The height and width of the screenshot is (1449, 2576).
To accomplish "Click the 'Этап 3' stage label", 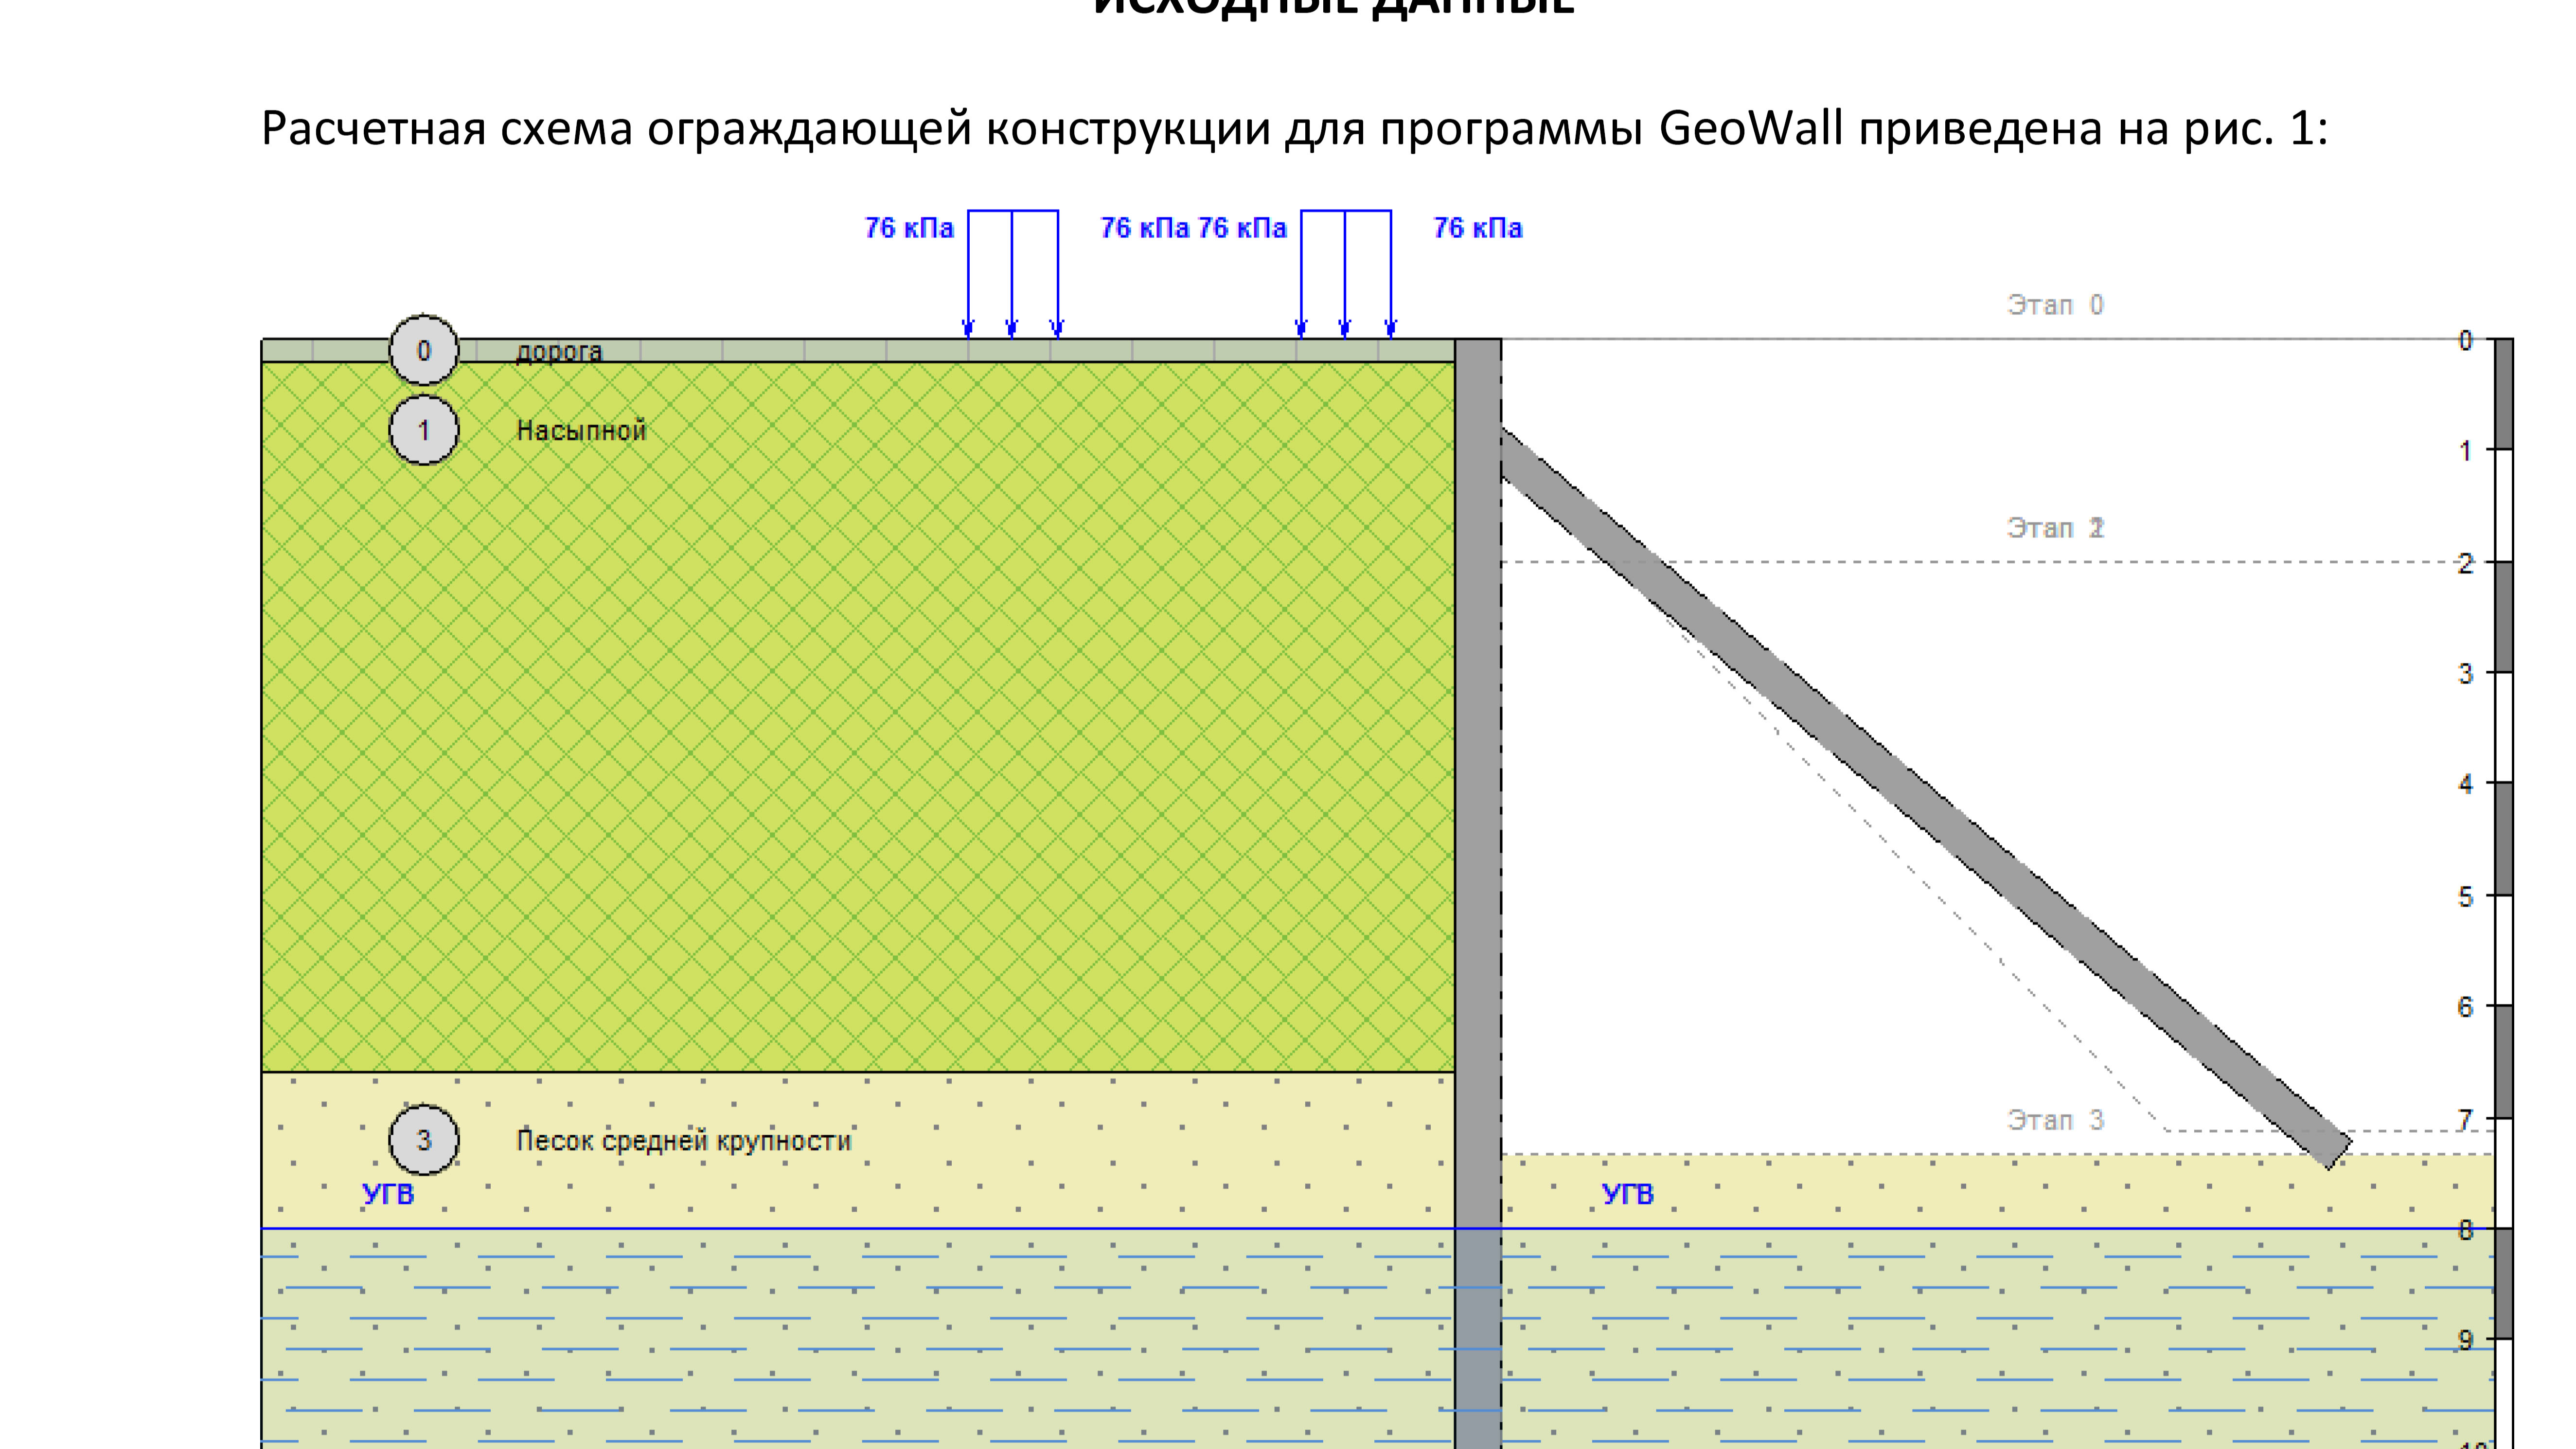I will tap(2055, 1120).
